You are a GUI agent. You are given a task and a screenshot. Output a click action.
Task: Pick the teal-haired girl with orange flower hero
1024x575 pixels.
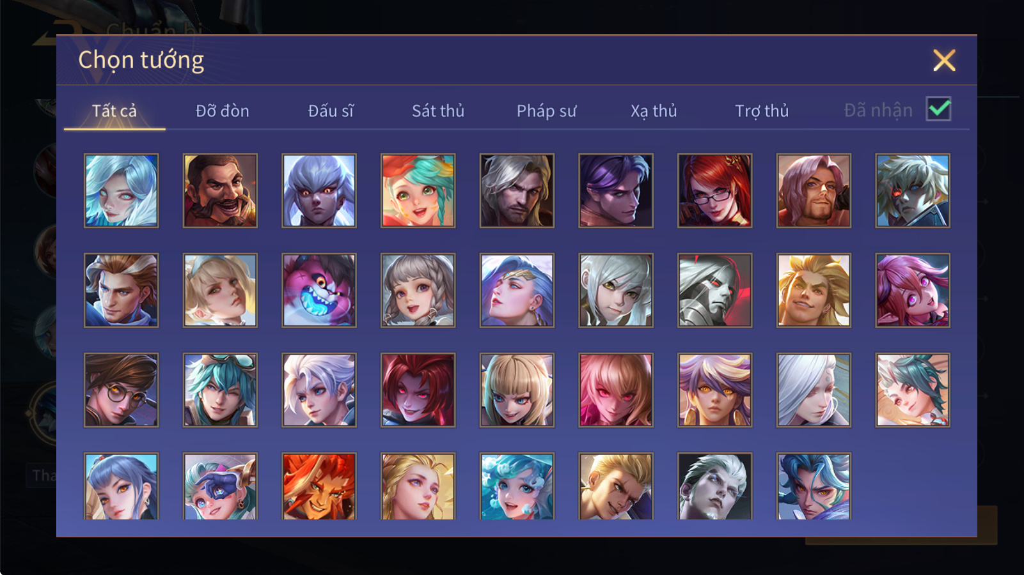tap(418, 190)
